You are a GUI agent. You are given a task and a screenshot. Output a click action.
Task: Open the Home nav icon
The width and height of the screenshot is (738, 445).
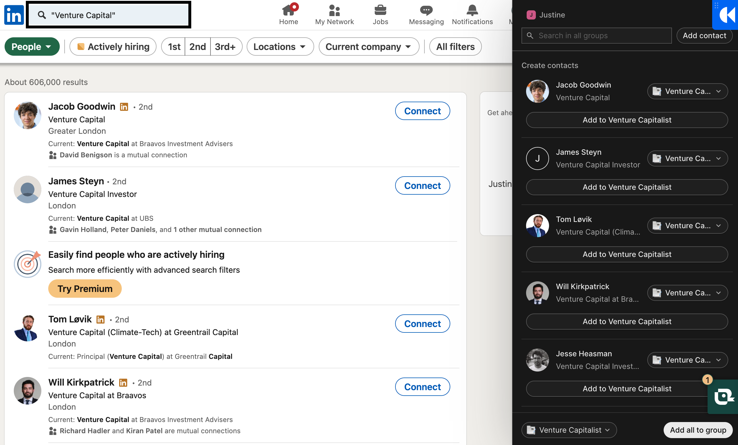coord(288,11)
